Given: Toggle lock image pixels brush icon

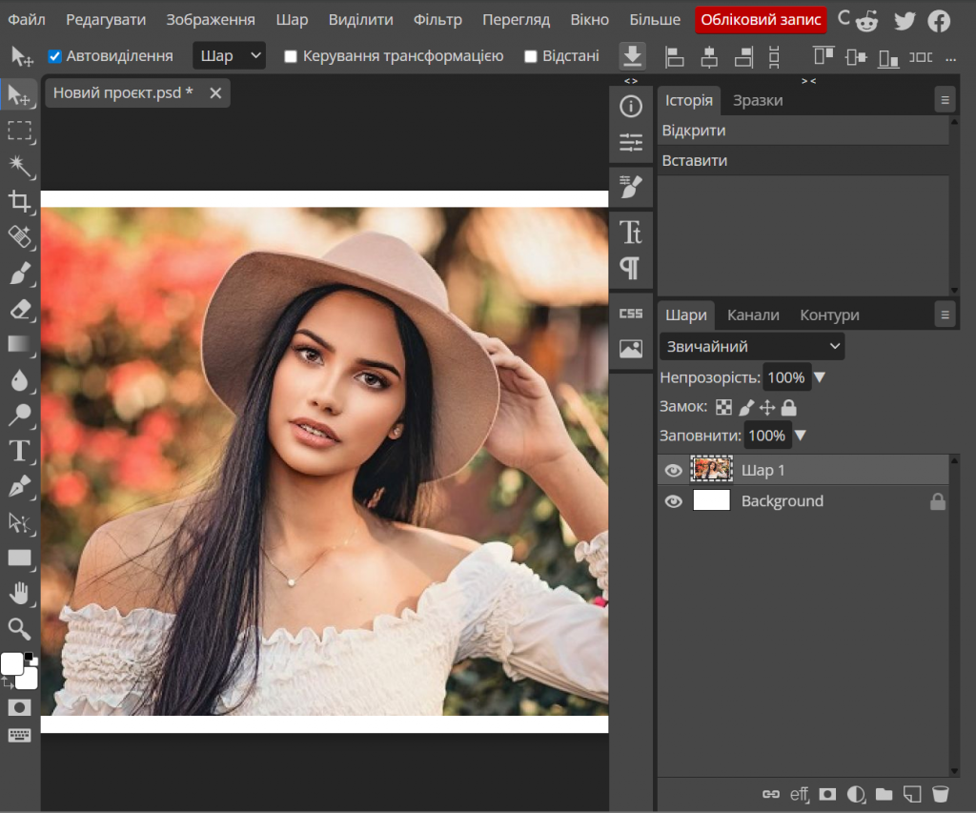Looking at the screenshot, I should coord(745,408).
